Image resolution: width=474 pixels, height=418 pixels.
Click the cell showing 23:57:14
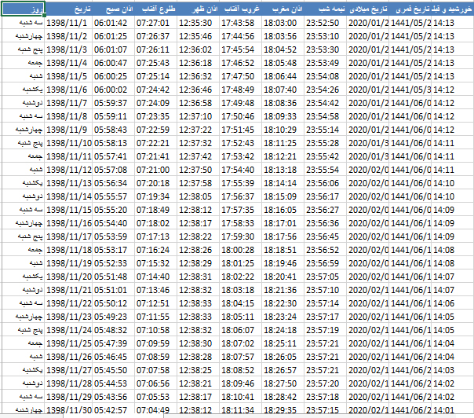(x=325, y=303)
